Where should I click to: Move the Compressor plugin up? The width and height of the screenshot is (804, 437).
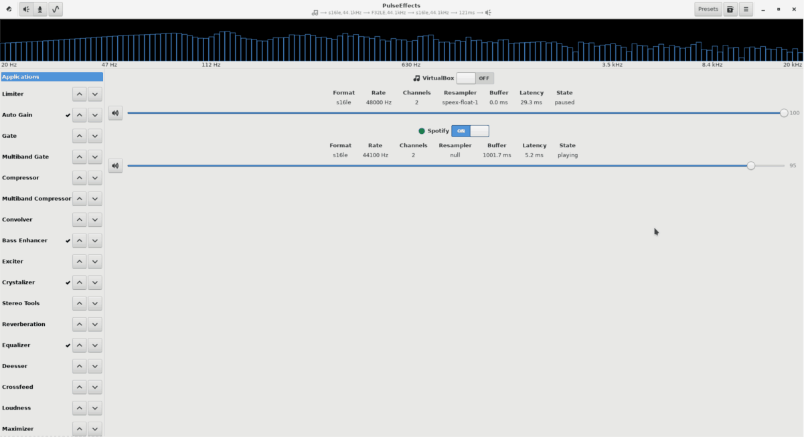coord(79,177)
